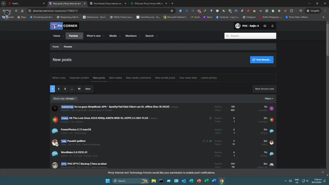This screenshot has height=185, width=329.
Task: Open the Pasabit quillbot thread
Action: click(x=76, y=141)
